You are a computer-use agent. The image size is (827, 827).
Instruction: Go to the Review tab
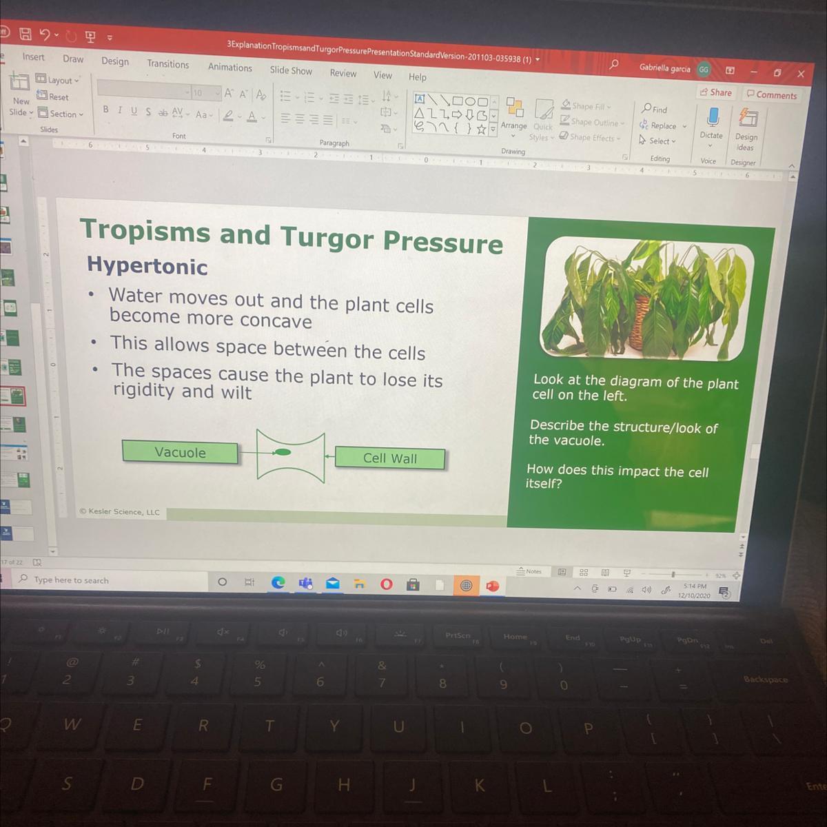343,73
